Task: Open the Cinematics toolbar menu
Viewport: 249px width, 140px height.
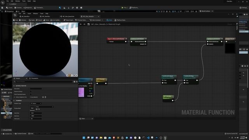Action: (x=39, y=8)
